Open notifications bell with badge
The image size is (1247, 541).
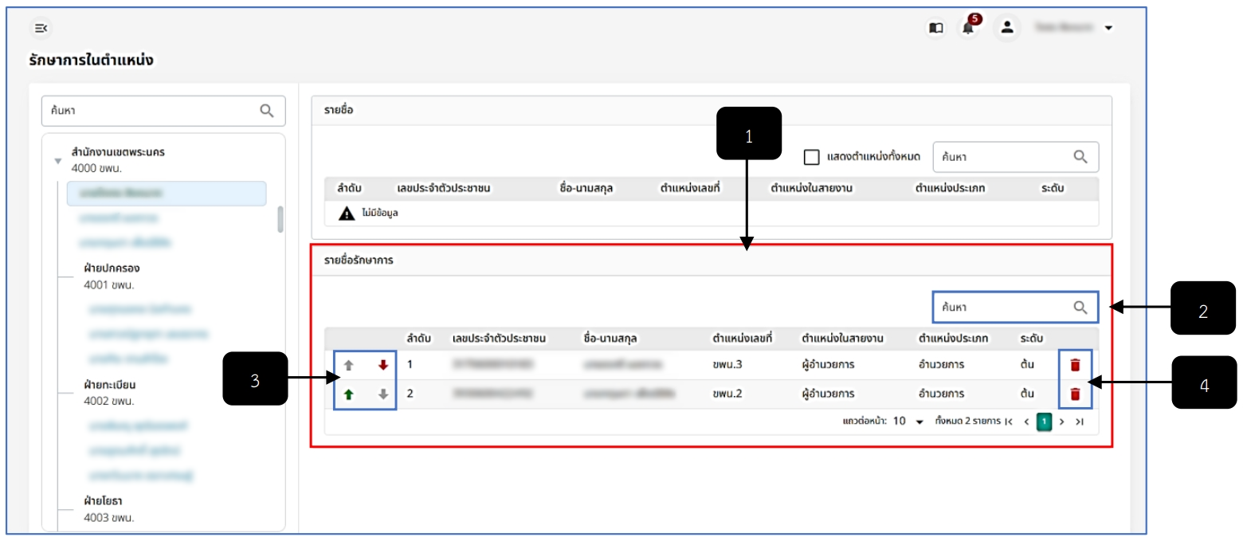tap(969, 25)
